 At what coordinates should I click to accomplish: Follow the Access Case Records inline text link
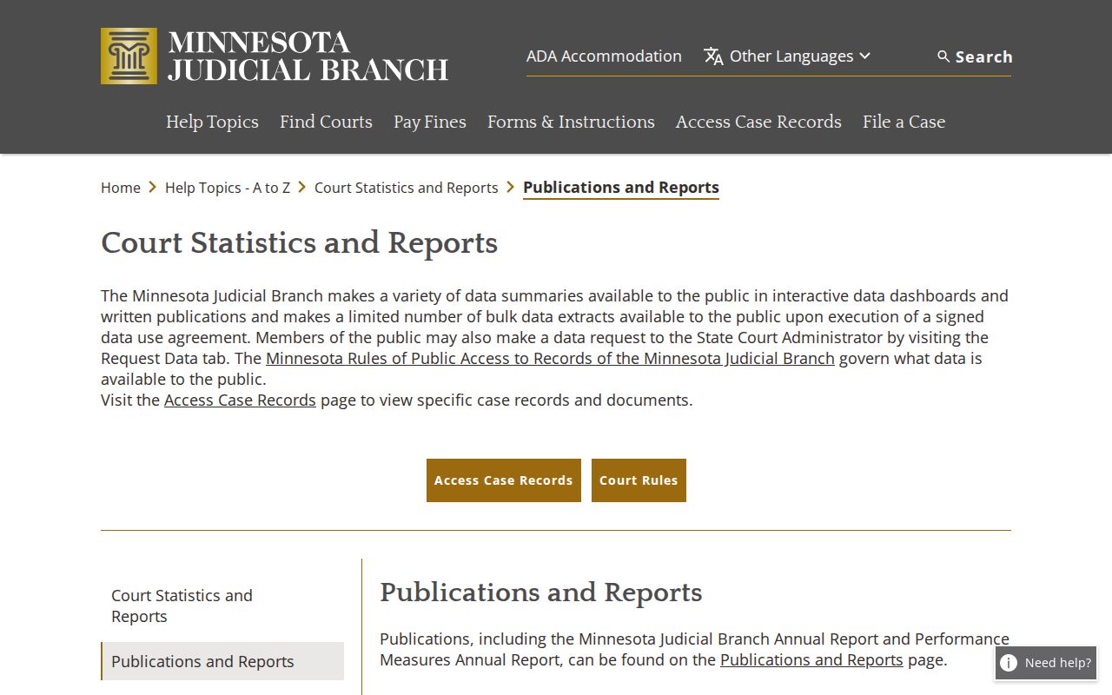point(240,400)
